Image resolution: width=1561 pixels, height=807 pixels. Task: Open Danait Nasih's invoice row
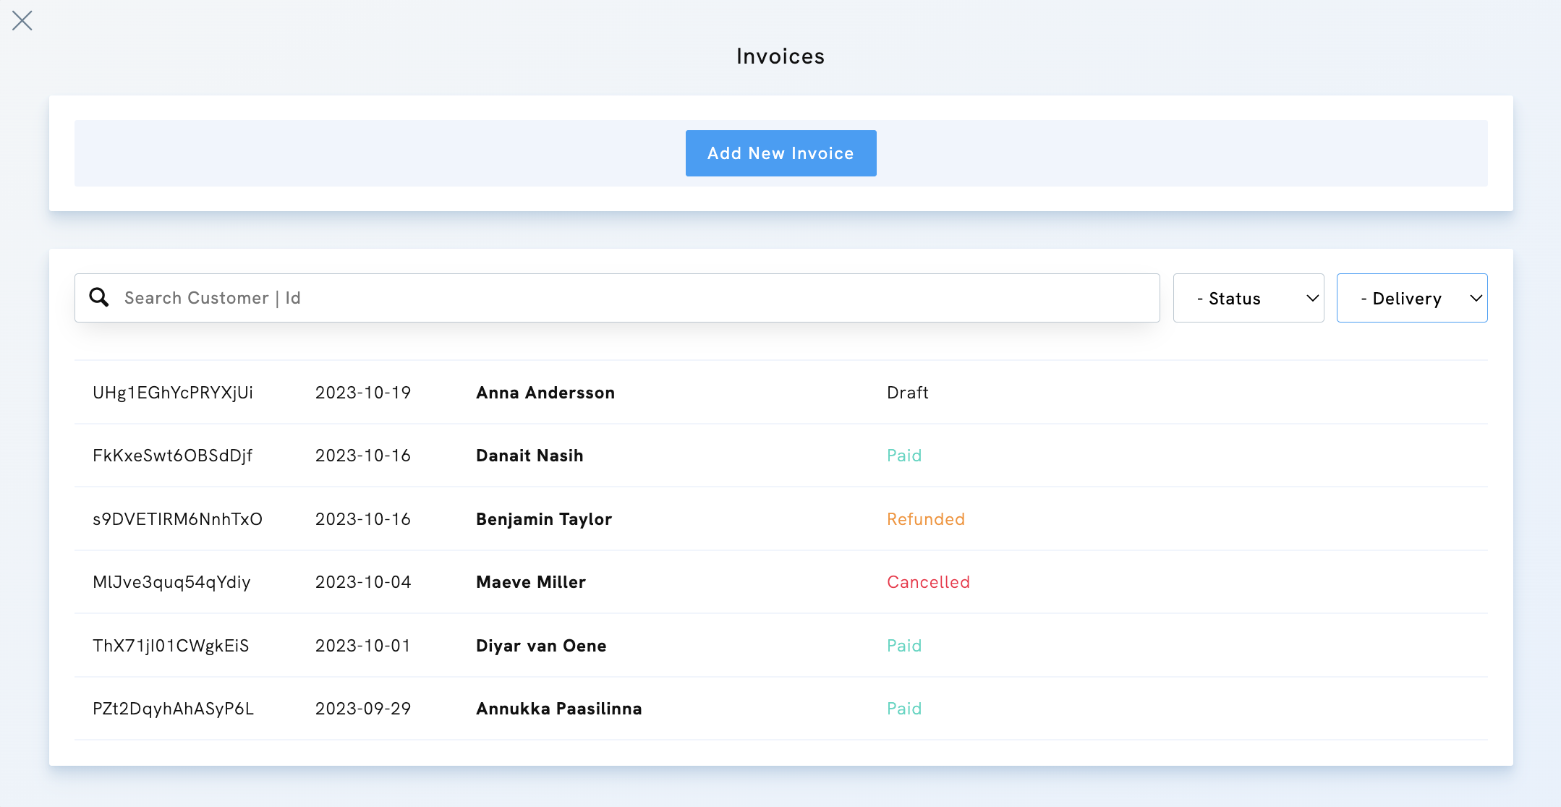[x=529, y=456]
